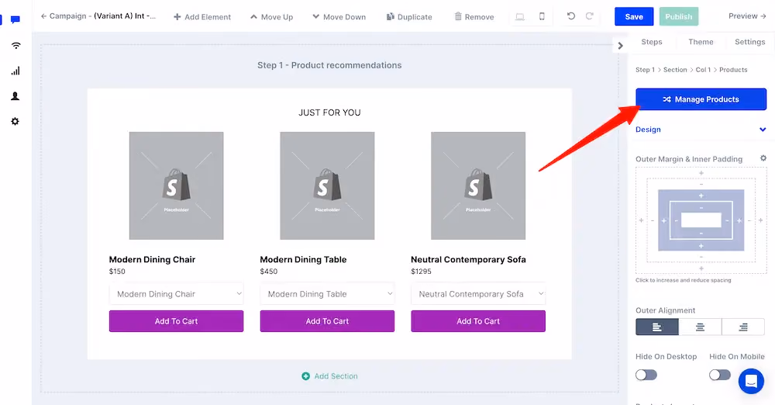The image size is (775, 405).
Task: Remove the selected element
Action: [474, 17]
